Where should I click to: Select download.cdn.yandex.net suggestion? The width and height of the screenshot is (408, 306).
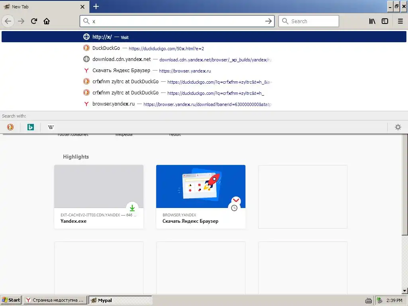pyautogui.click(x=204, y=59)
